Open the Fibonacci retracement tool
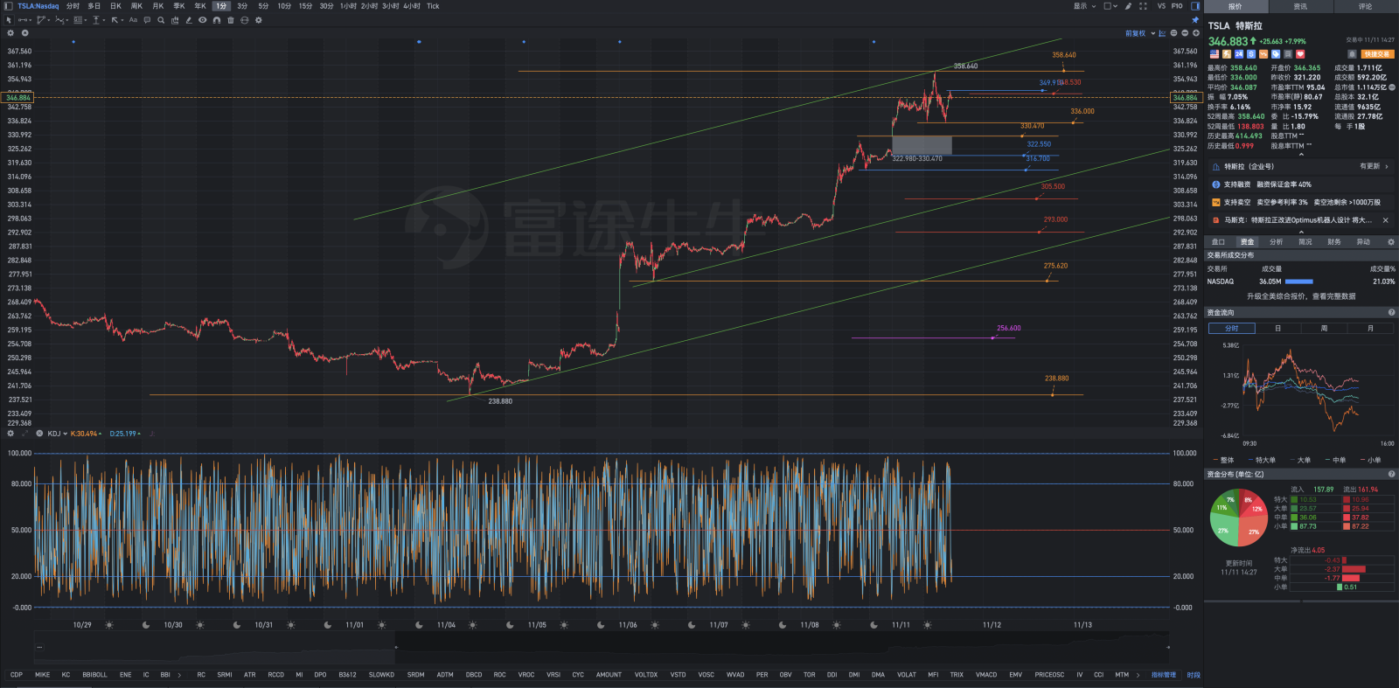Viewport: 1399px width, 688px height. (78, 20)
